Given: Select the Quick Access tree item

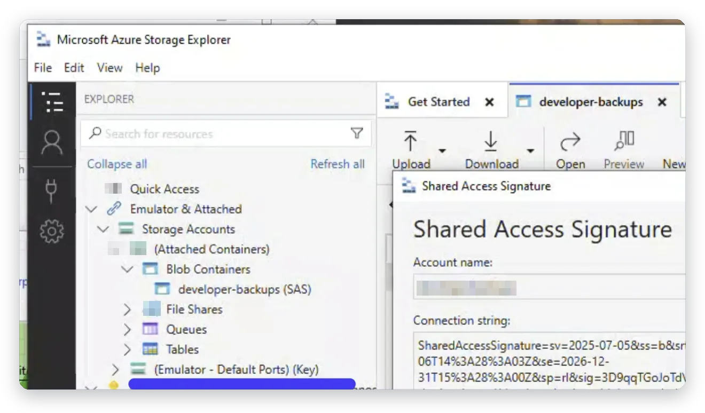Looking at the screenshot, I should [164, 189].
